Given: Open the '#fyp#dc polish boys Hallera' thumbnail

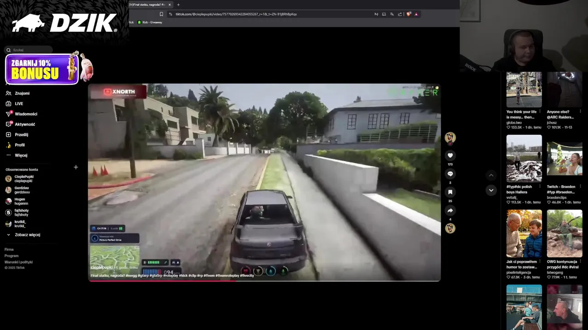Looking at the screenshot, I should point(524,159).
